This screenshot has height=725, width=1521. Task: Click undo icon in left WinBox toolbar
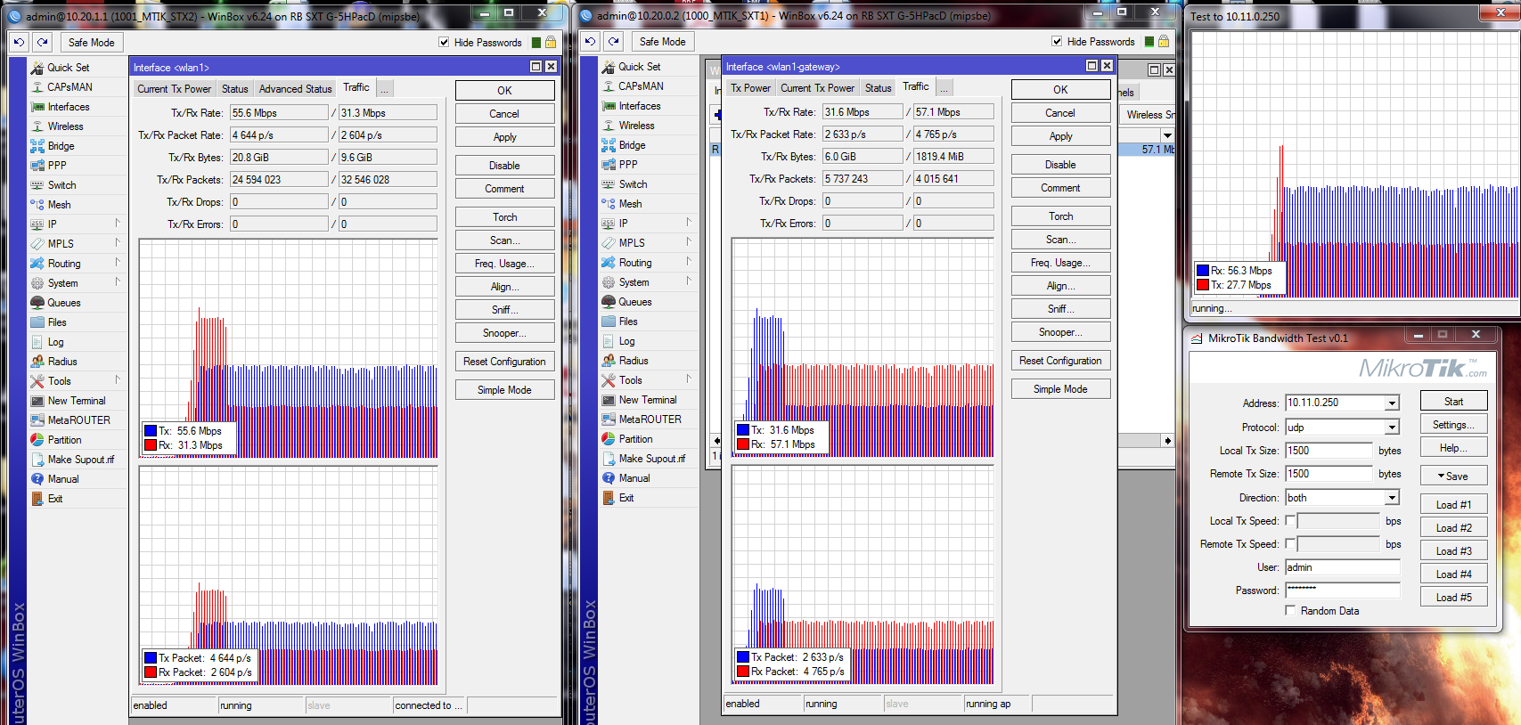pyautogui.click(x=20, y=42)
